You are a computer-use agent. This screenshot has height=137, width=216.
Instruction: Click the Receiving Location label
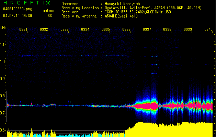80,8
